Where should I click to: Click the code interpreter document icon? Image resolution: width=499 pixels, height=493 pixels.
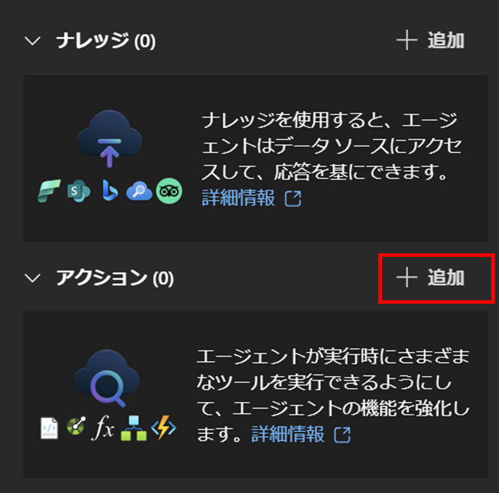tap(49, 428)
